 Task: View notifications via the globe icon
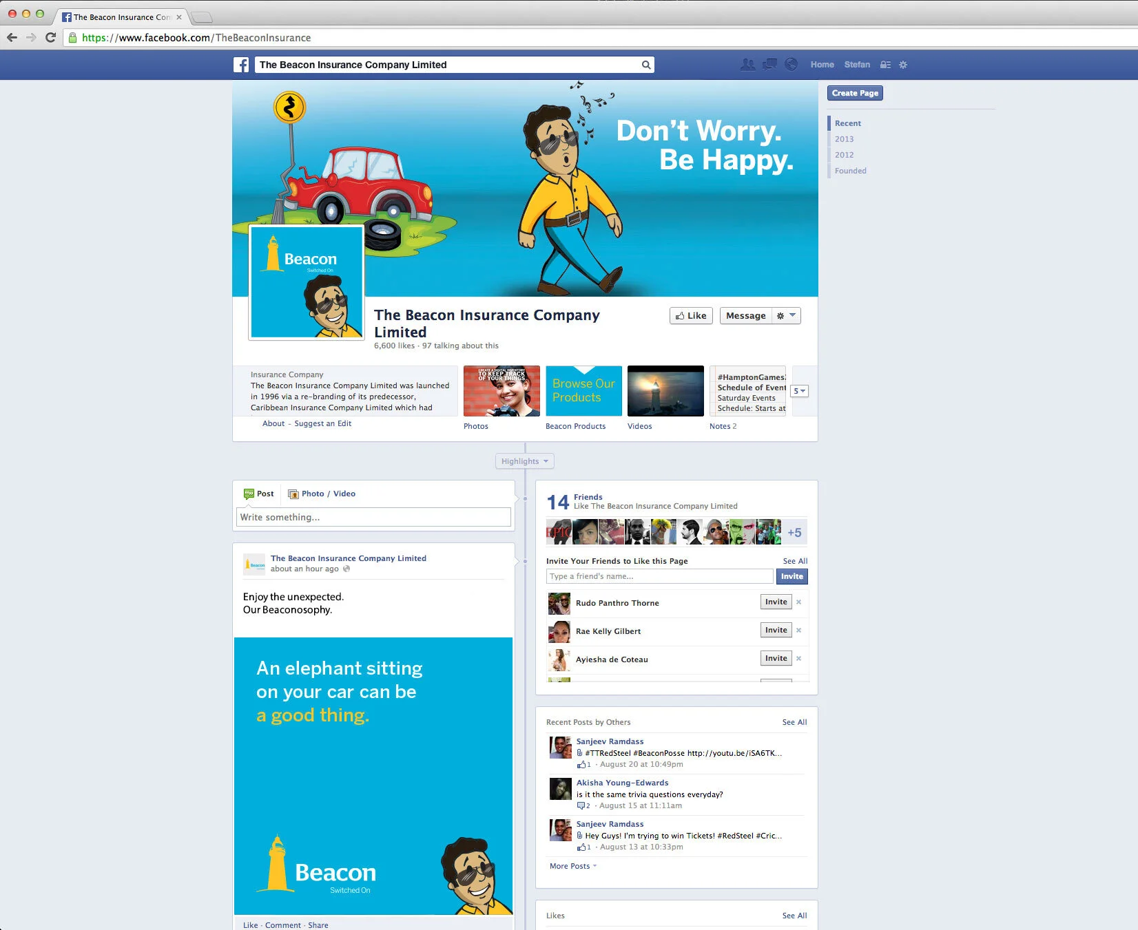click(790, 64)
